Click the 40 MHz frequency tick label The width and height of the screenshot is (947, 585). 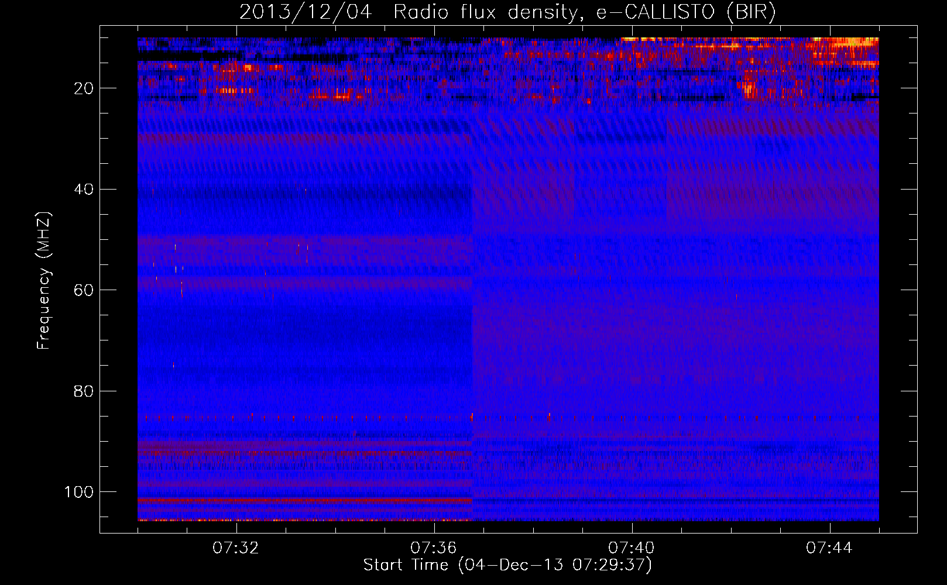coord(84,190)
